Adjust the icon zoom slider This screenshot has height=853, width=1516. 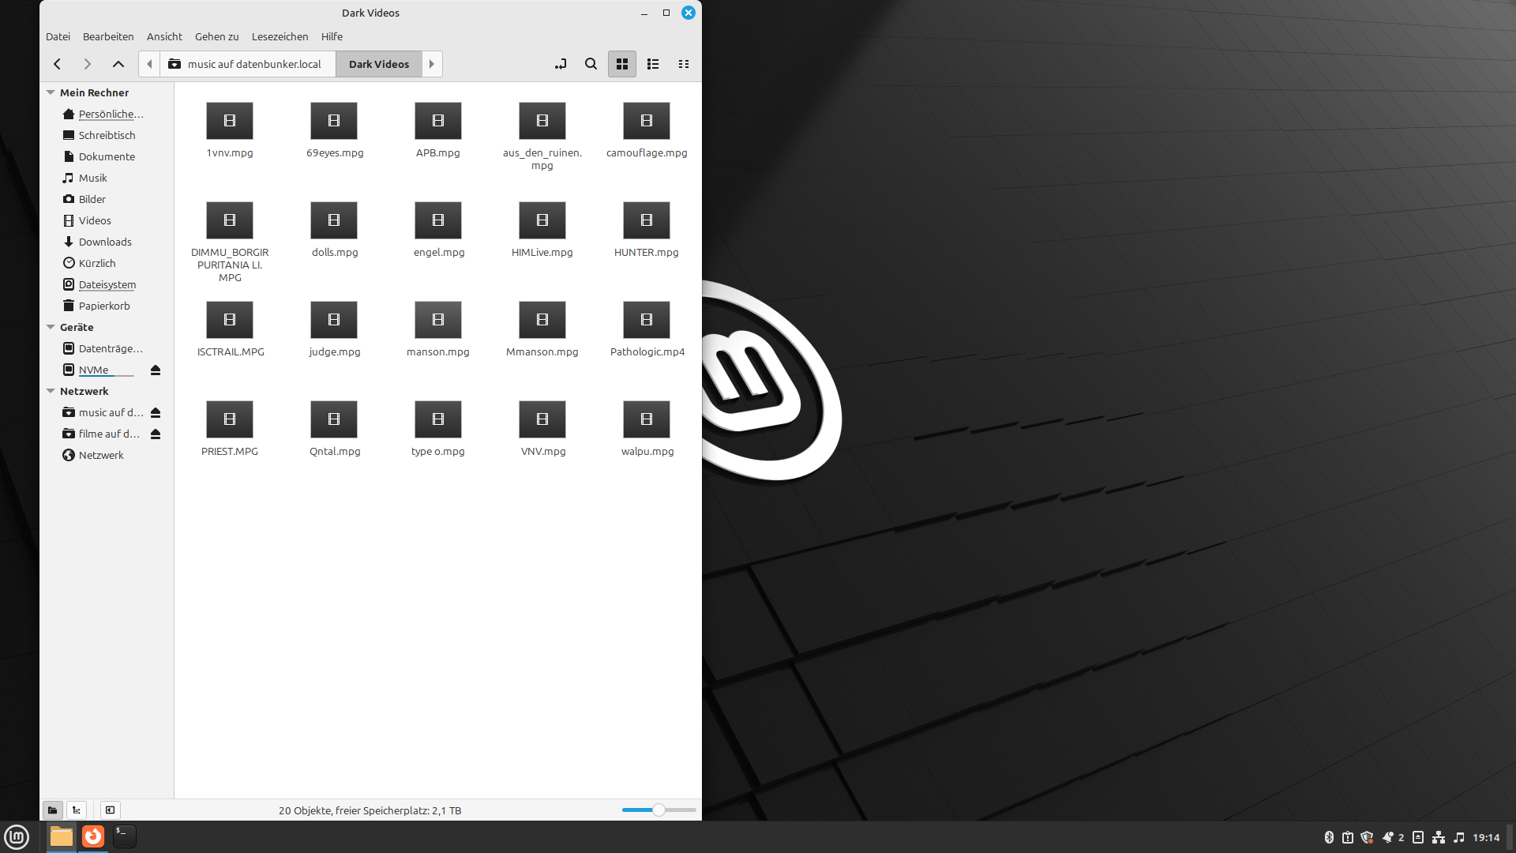coord(659,810)
